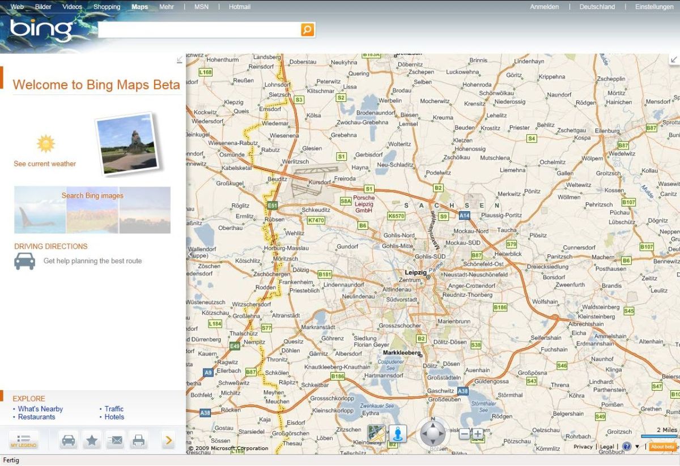Click See current weather link
Screen dimensions: 680x466
point(45,164)
